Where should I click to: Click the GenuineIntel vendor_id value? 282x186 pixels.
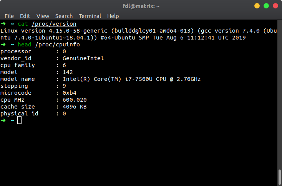[x=83, y=58]
